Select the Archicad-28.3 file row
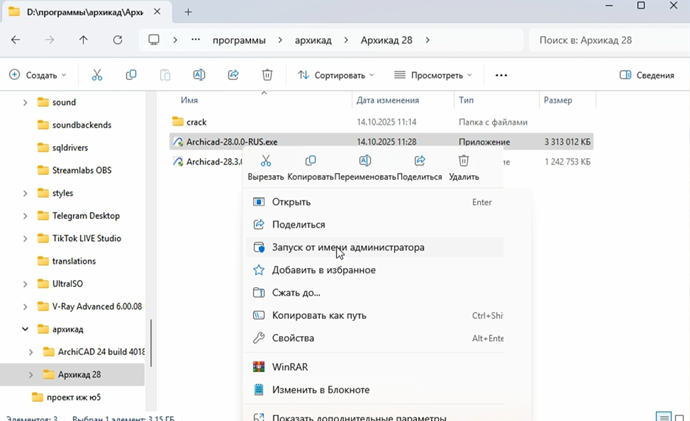The image size is (690, 421). pos(206,162)
